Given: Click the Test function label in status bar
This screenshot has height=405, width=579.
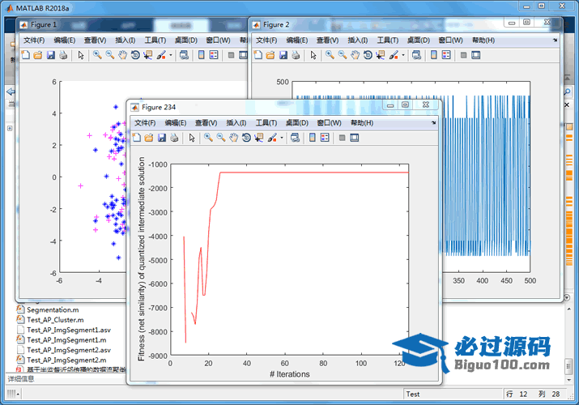Looking at the screenshot, I should coord(413,394).
